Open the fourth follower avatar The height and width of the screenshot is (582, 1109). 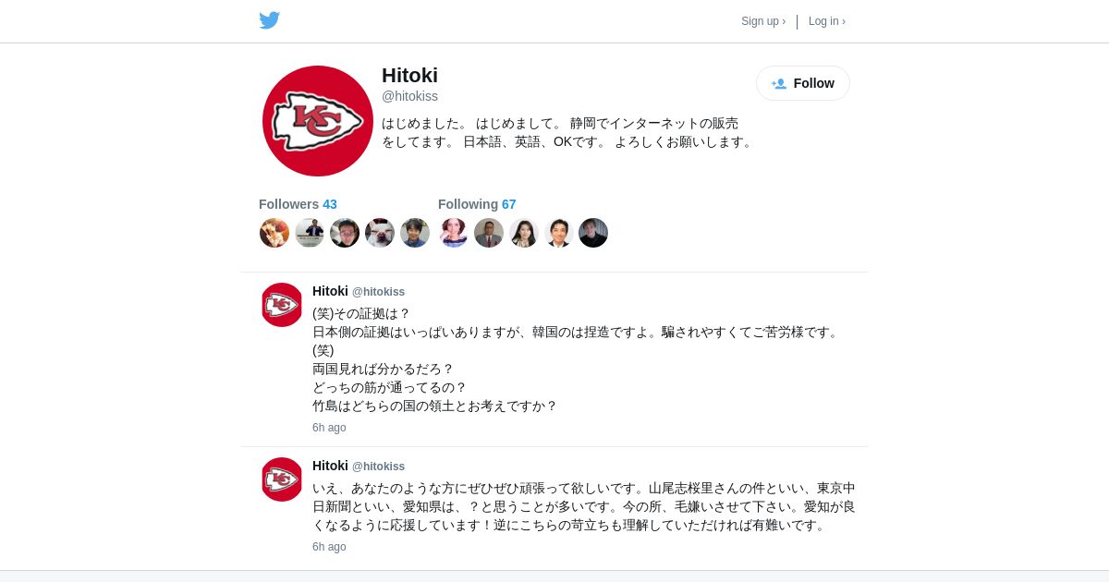pos(380,233)
